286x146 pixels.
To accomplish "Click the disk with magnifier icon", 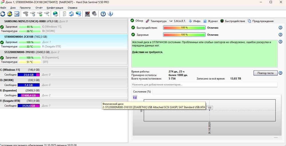I will [47, 14].
